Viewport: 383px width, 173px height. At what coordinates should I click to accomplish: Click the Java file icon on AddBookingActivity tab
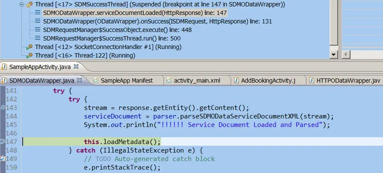(x=236, y=81)
